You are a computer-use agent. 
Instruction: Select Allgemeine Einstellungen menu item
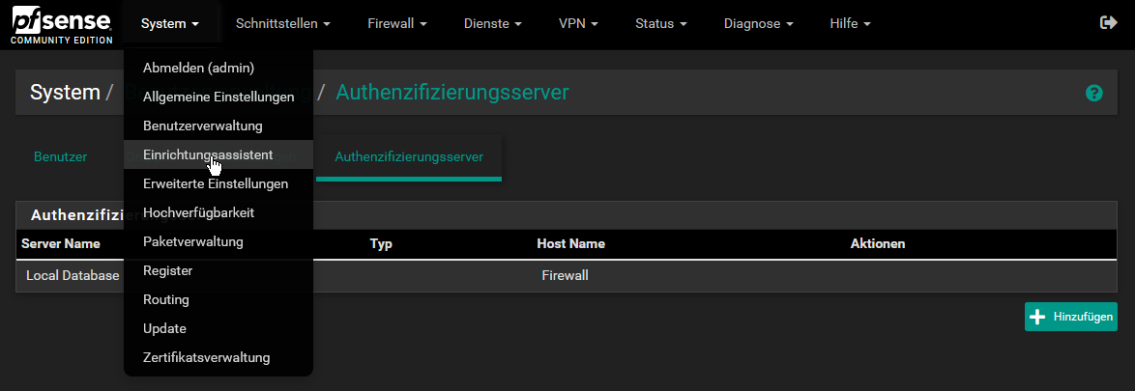(x=218, y=97)
